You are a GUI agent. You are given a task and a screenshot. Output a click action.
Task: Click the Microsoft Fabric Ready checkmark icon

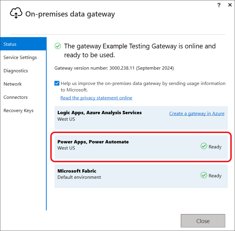[204, 175]
